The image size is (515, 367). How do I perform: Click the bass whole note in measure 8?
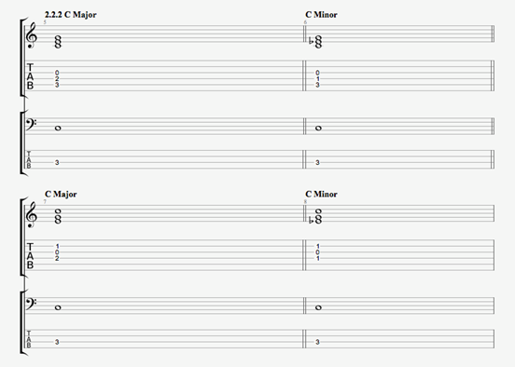pos(318,307)
